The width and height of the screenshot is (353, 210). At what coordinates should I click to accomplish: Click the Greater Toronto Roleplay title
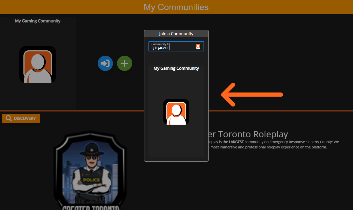tap(248, 134)
